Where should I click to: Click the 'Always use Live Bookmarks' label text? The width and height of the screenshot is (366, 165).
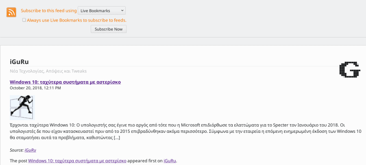pyautogui.click(x=76, y=20)
